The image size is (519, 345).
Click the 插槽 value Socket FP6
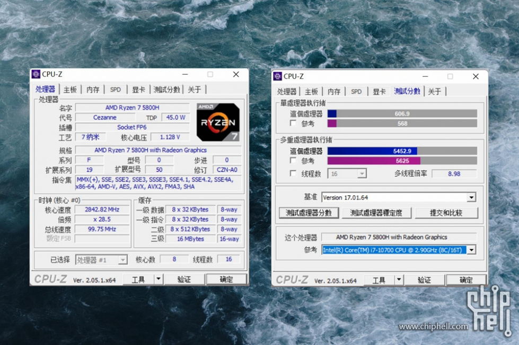[x=133, y=127]
